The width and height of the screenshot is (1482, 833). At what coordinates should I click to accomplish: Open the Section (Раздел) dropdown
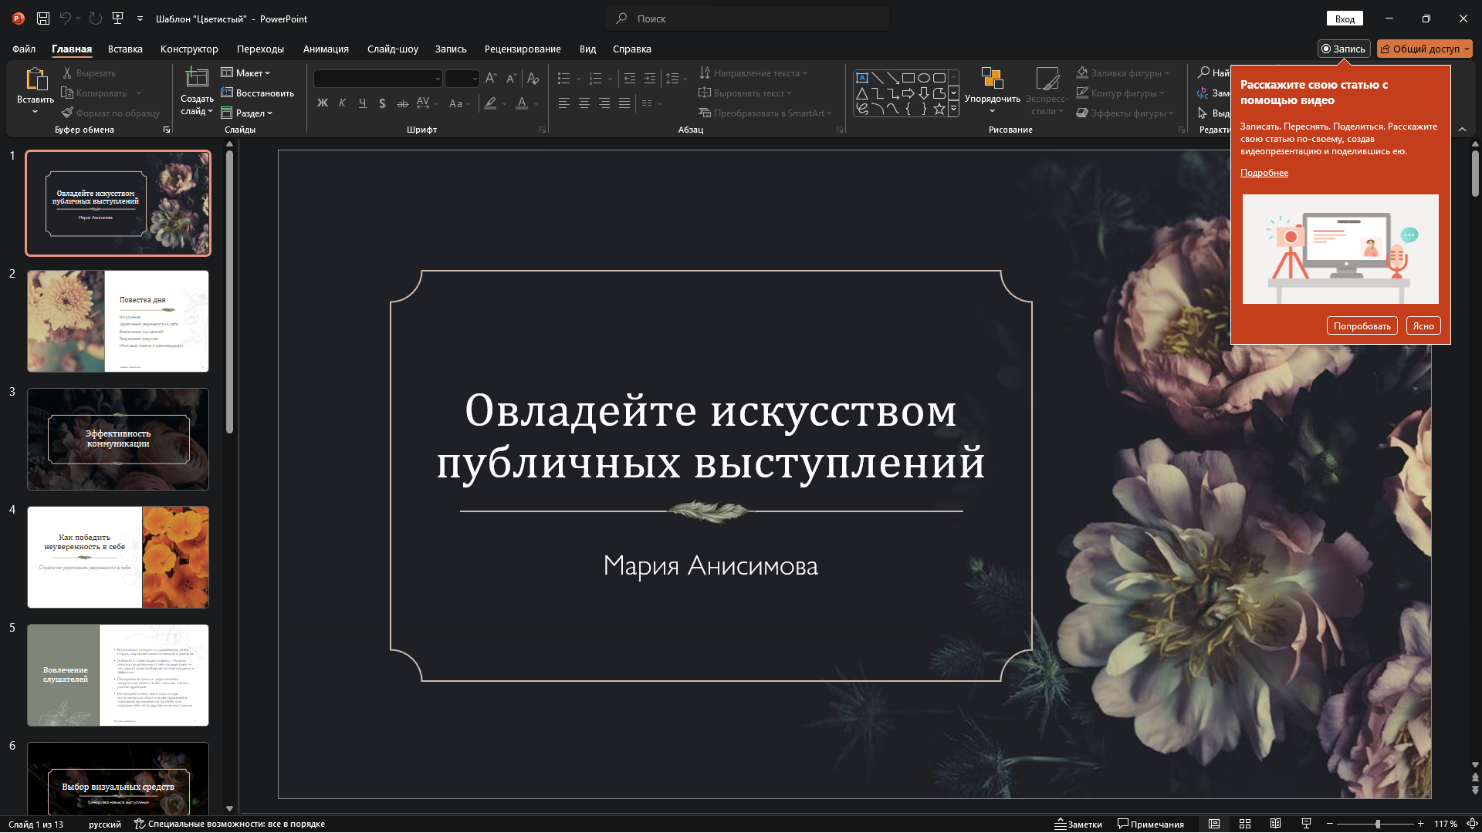point(247,113)
